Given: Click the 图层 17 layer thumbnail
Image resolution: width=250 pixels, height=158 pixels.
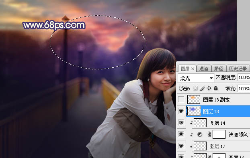Looking at the screenshot, I should click(200, 146).
